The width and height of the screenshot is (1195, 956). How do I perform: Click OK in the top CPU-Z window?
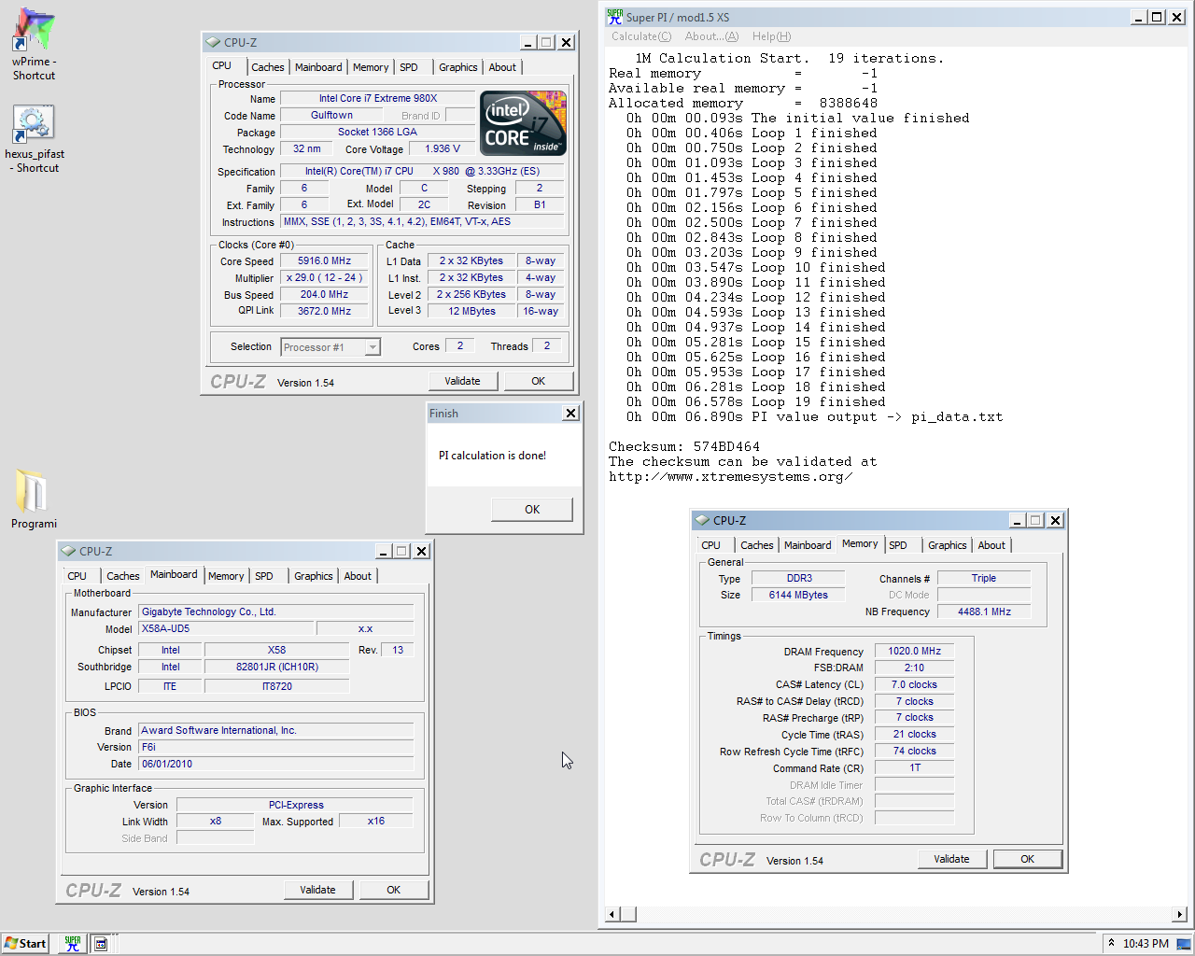point(539,381)
